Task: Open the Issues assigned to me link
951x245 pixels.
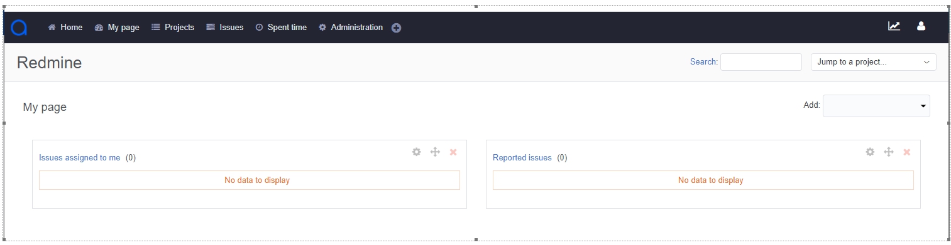Action: (x=80, y=158)
